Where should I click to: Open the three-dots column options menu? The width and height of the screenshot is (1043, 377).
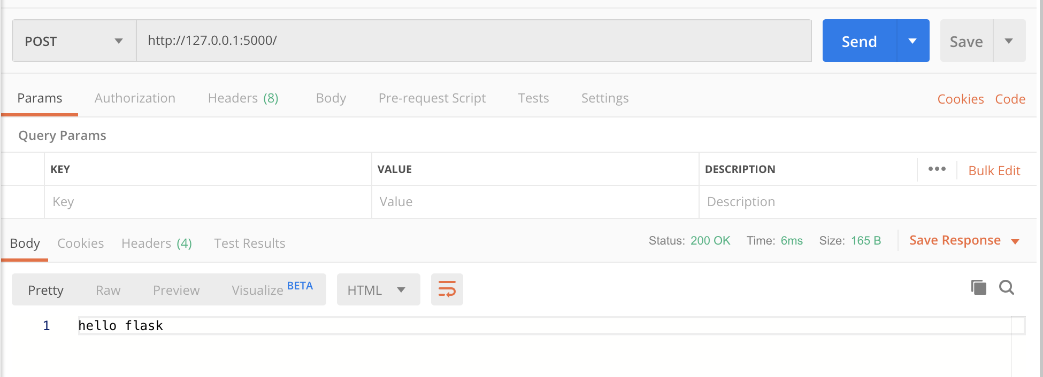tap(937, 169)
